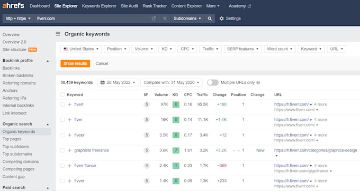
Task: Check the box for keyword fivver
Action: coord(62,180)
